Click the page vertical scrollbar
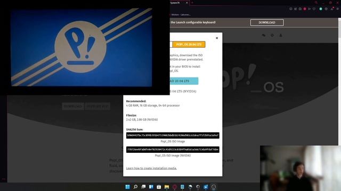Screen dimensions: 341x191 (339, 81)
